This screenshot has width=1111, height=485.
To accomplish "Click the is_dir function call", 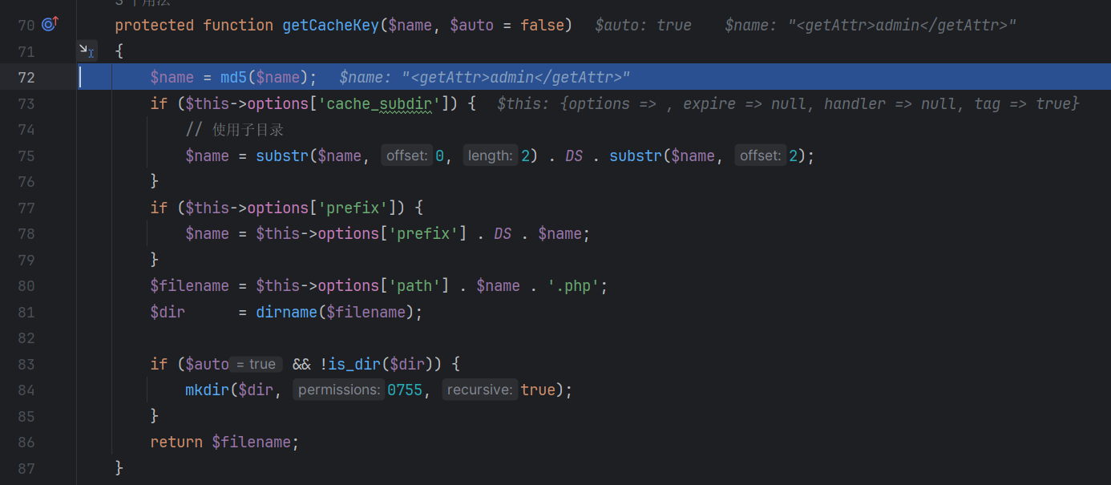I will click(x=354, y=364).
